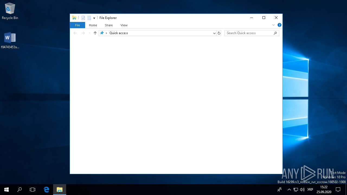Switch to the Share ribbon tab
The height and width of the screenshot is (195, 347).
pyautogui.click(x=109, y=25)
